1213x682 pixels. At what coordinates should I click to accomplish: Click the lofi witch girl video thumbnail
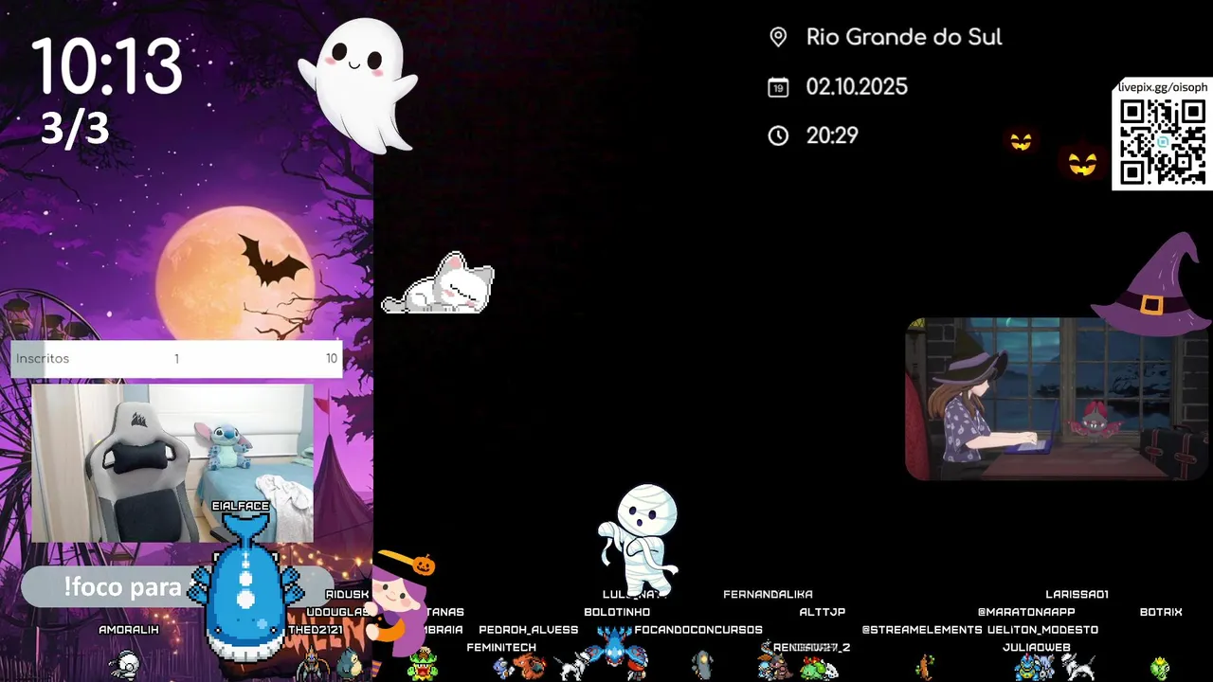pyautogui.click(x=1059, y=399)
